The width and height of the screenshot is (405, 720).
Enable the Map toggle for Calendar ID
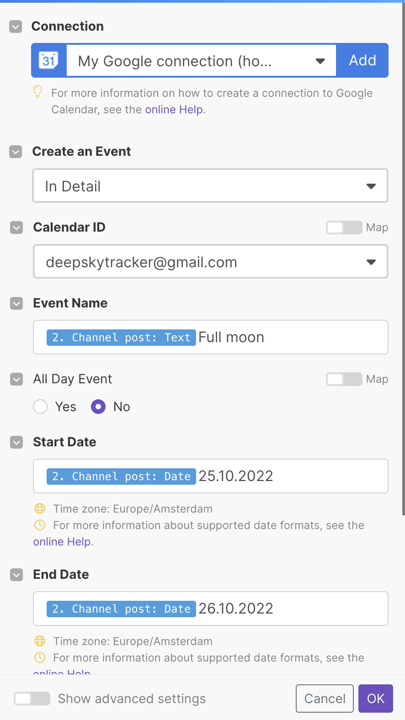[344, 227]
